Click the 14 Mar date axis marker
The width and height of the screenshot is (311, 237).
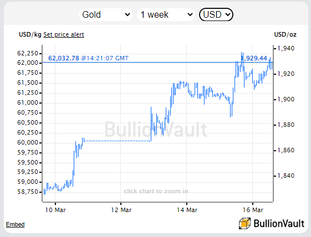187,210
